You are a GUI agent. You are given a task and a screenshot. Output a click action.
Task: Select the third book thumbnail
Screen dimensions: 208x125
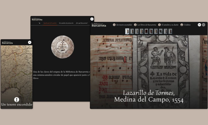point(137,32)
